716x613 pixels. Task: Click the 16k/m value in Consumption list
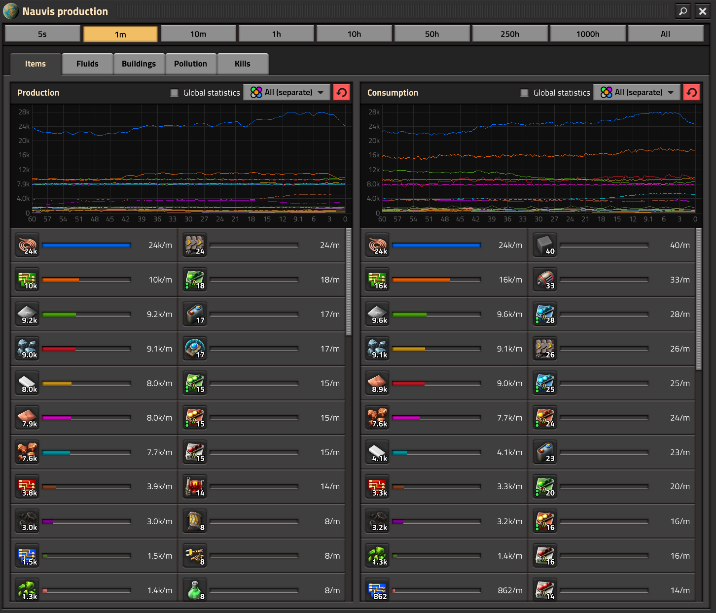point(510,280)
